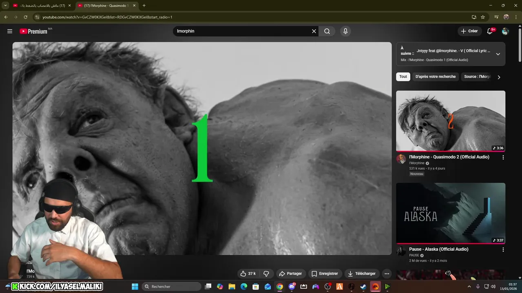Open the Quasimodo 2 thumbnail
The image size is (522, 293).
coord(451,121)
